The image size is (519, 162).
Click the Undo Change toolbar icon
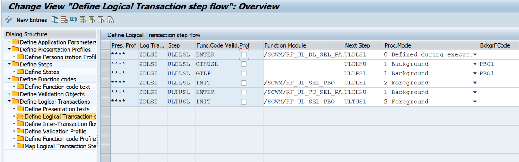point(73,20)
